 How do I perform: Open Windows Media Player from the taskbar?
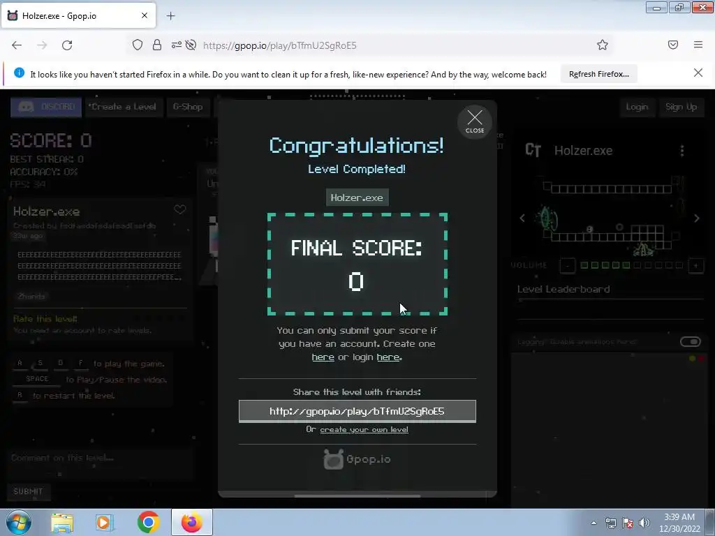[105, 523]
